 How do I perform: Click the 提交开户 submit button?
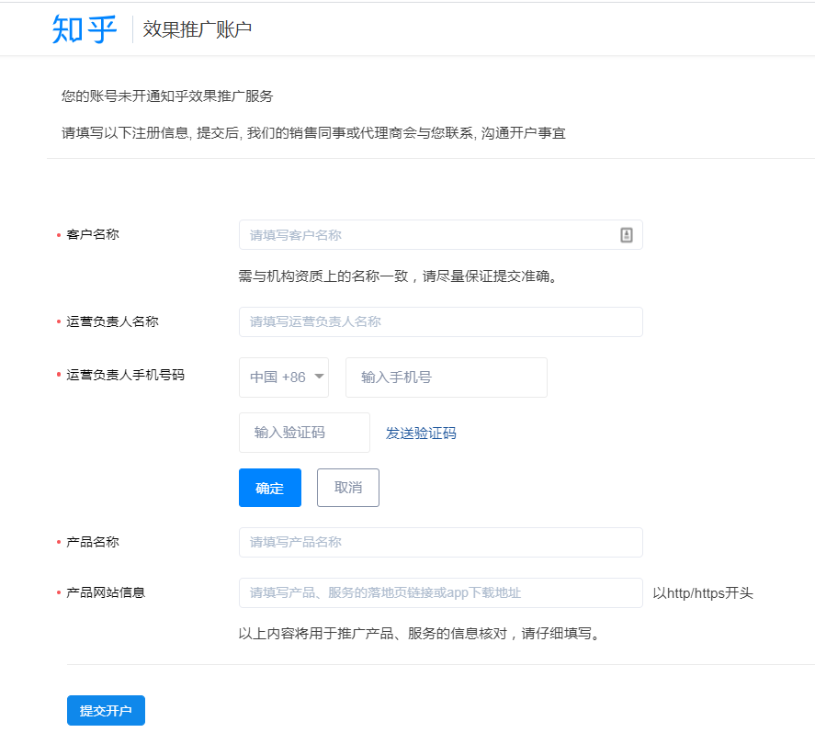pos(106,710)
